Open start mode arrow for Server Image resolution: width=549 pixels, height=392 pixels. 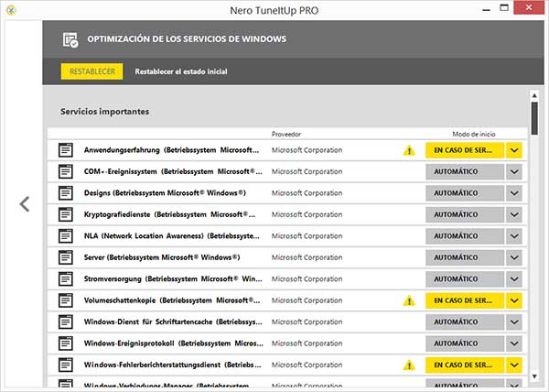514,257
